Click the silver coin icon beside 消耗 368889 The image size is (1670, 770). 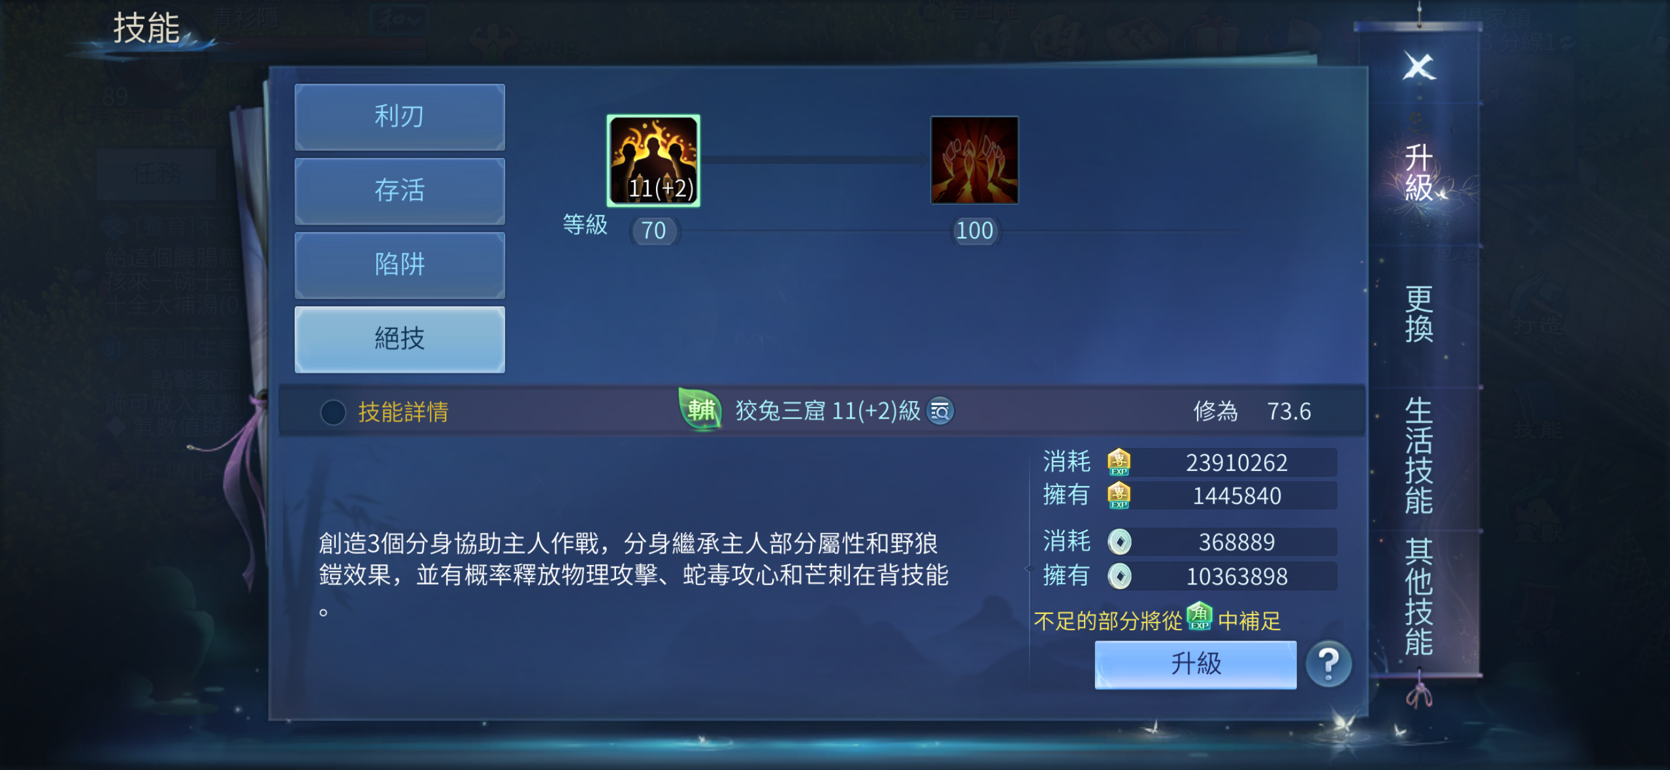pos(1119,542)
